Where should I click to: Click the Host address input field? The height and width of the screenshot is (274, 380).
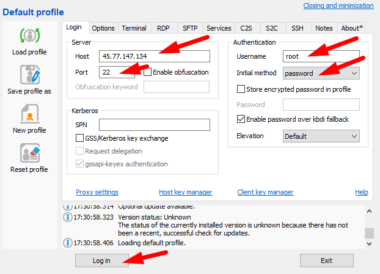(x=154, y=56)
